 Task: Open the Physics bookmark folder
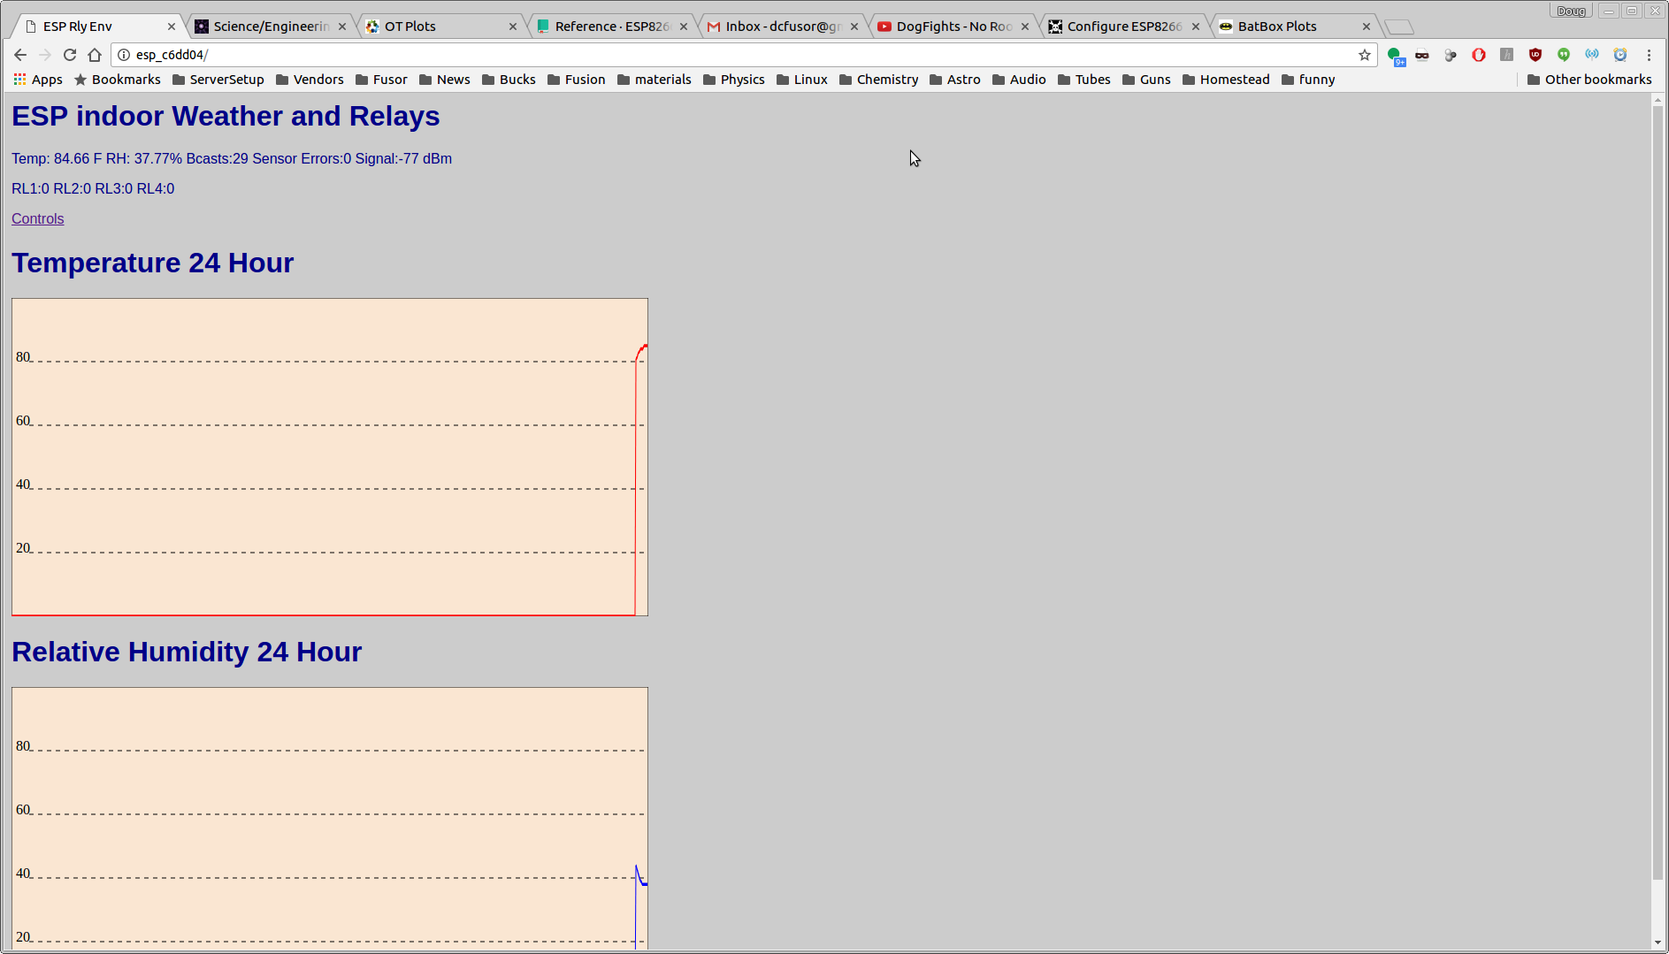pyautogui.click(x=734, y=80)
